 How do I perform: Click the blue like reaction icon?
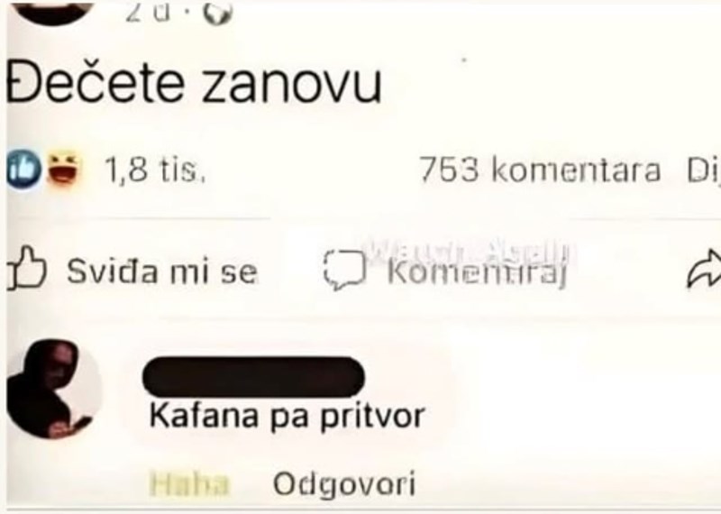[x=23, y=170]
